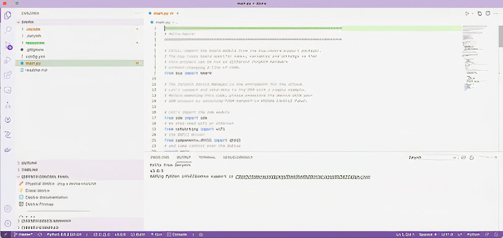Expand the bottom-most collapsed sidebar section
Image resolution: width=503 pixels, height=238 pixels.
pos(79,228)
